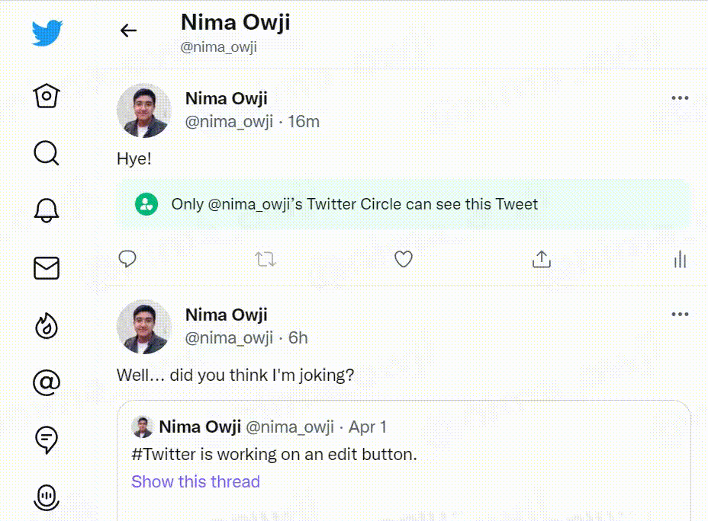The width and height of the screenshot is (708, 521).
Task: Open the Home timeline icon
Action: click(x=47, y=96)
